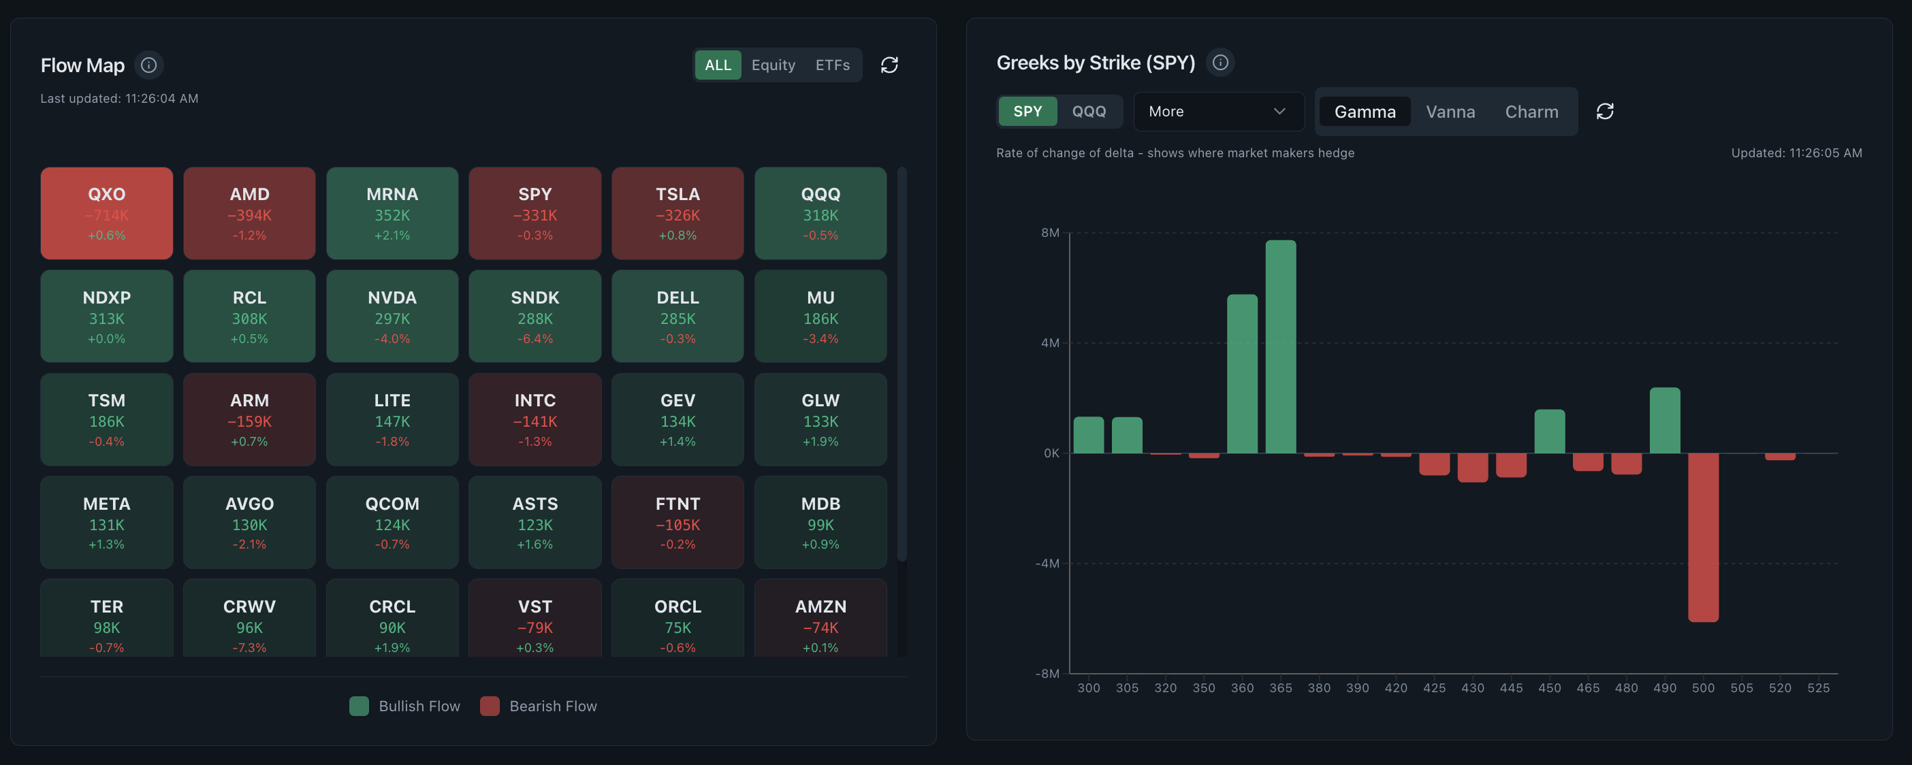Open the QXO flow tile

click(x=107, y=214)
